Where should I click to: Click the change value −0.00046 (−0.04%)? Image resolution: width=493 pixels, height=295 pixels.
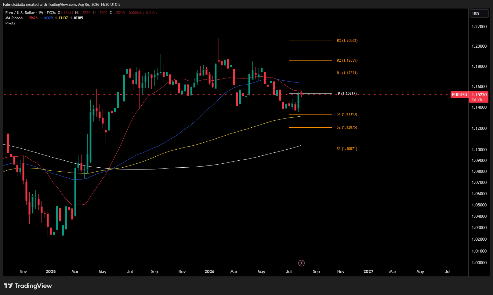click(x=142, y=13)
